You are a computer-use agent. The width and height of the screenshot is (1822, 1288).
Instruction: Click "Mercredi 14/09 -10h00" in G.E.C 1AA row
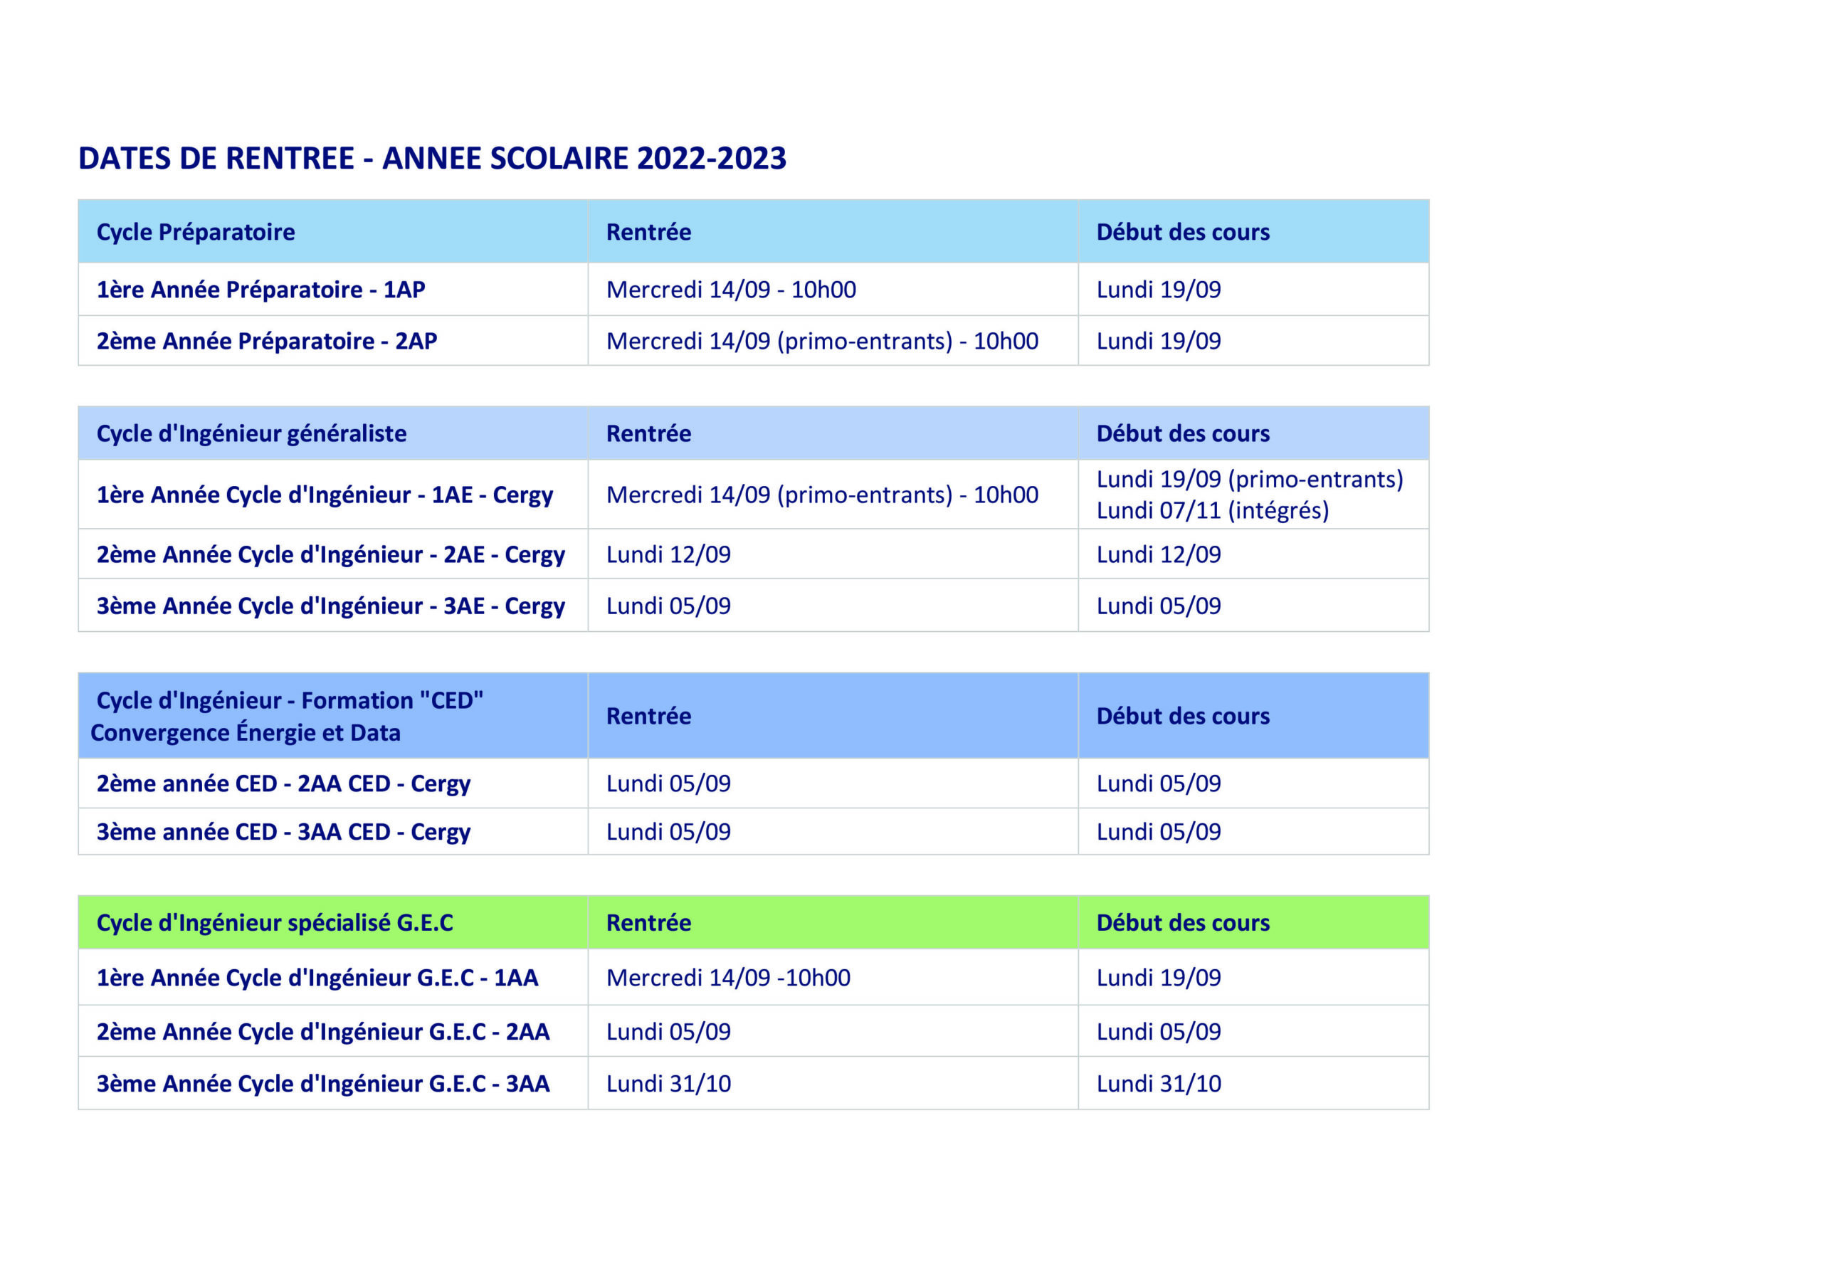[727, 978]
